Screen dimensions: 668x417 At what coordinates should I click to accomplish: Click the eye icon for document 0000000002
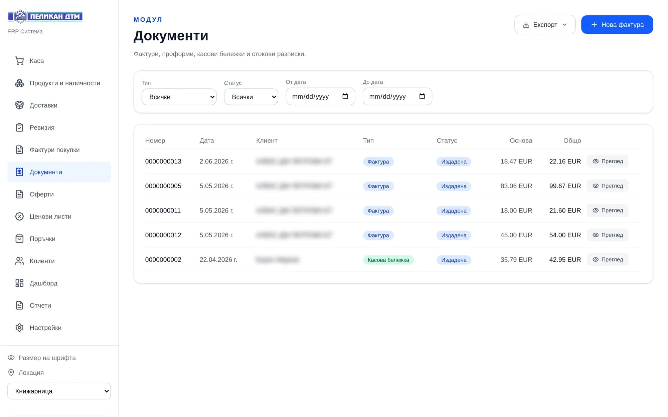tap(595, 260)
